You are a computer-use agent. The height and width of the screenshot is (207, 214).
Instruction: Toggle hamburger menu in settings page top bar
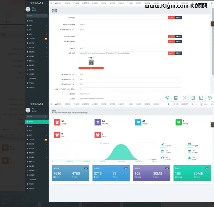pos(51,3)
